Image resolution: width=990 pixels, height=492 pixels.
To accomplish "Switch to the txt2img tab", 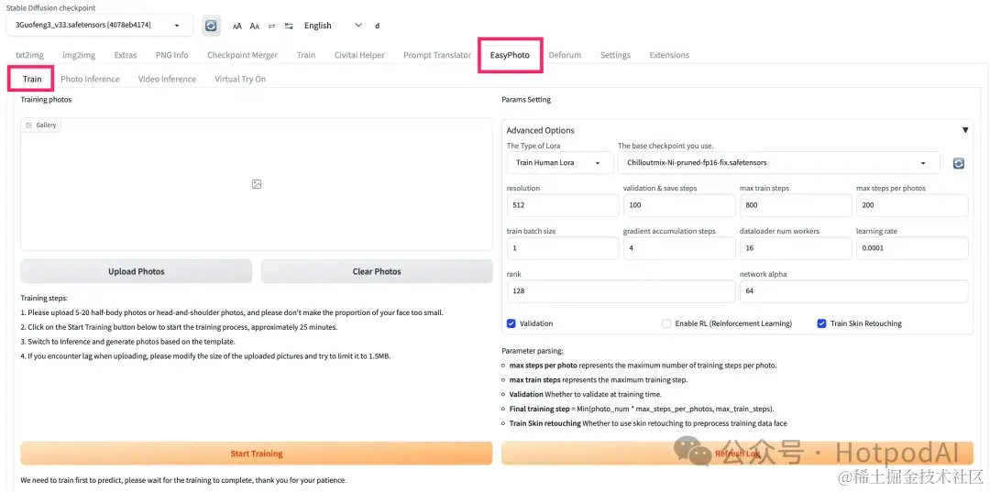I will pos(29,55).
